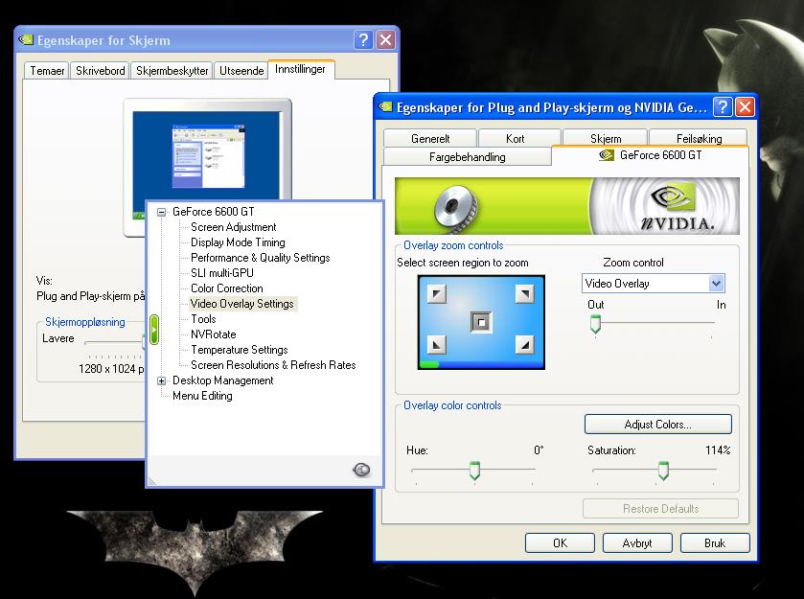Open the Zoom control dropdown

(x=716, y=283)
